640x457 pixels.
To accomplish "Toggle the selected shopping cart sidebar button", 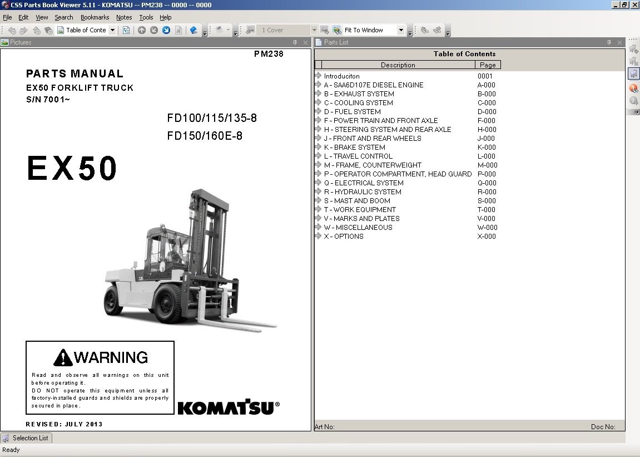I will pos(633,74).
